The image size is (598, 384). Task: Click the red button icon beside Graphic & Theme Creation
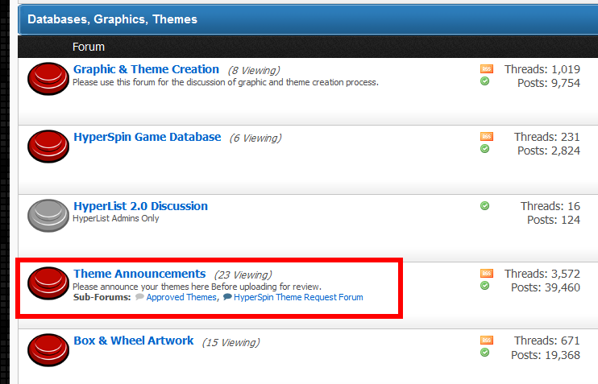coord(48,79)
